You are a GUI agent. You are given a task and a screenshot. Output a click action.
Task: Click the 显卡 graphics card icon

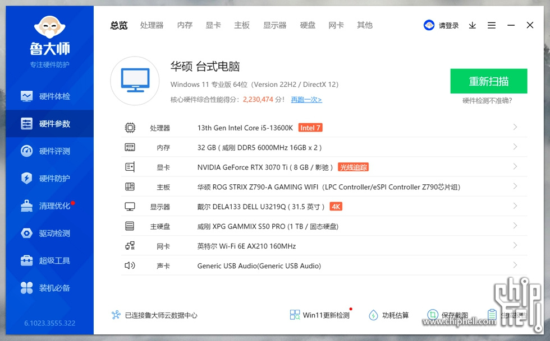click(x=130, y=167)
